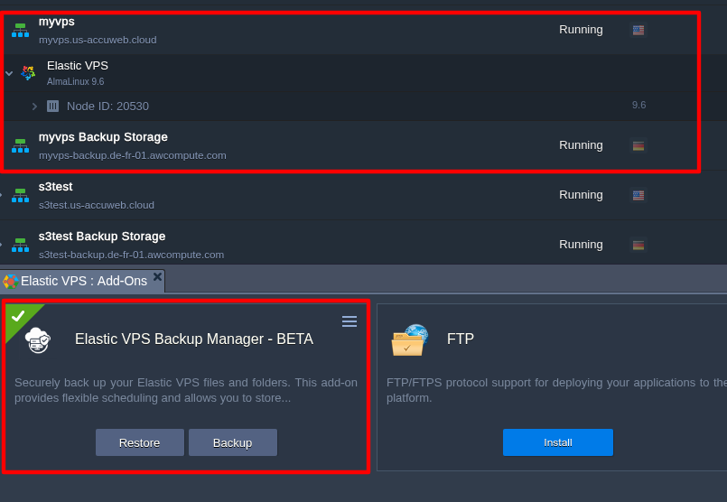Click the Backup button

pos(233,442)
